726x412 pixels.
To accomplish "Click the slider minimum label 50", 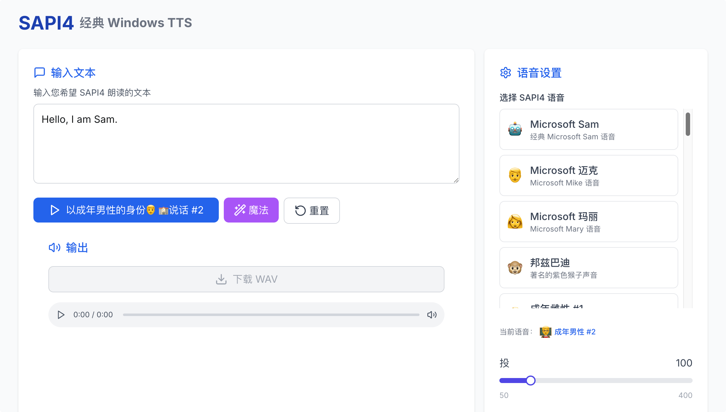I will tap(504, 395).
